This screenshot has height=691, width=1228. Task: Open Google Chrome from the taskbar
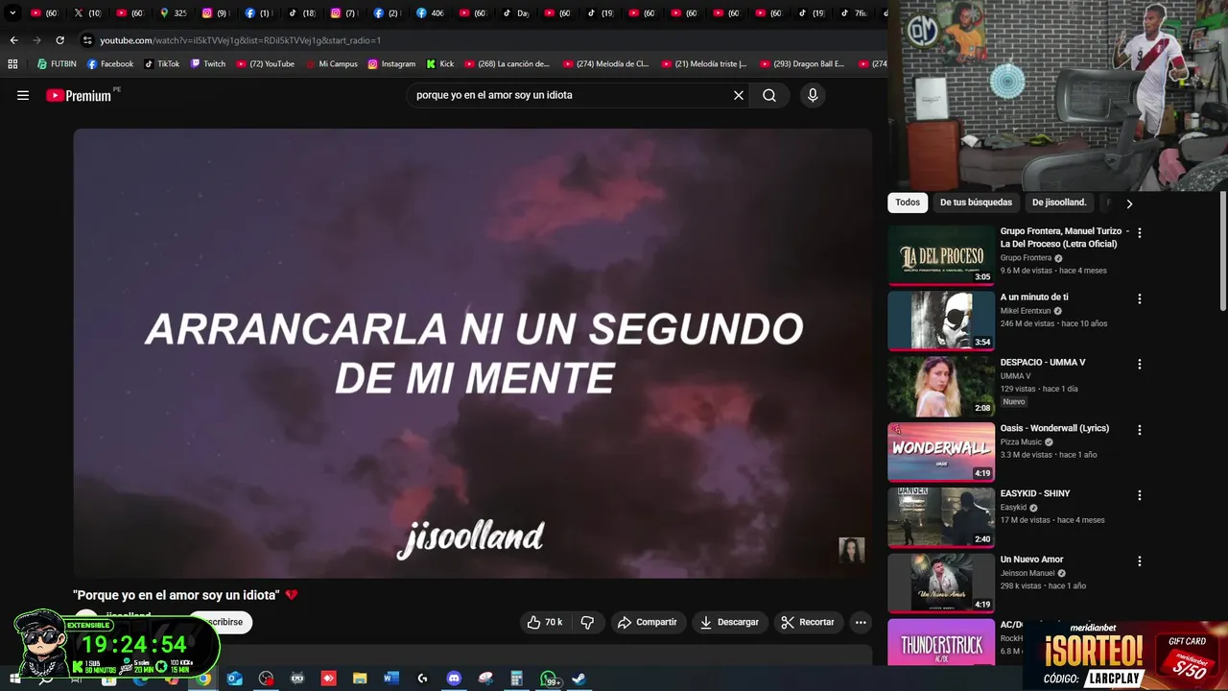click(203, 679)
